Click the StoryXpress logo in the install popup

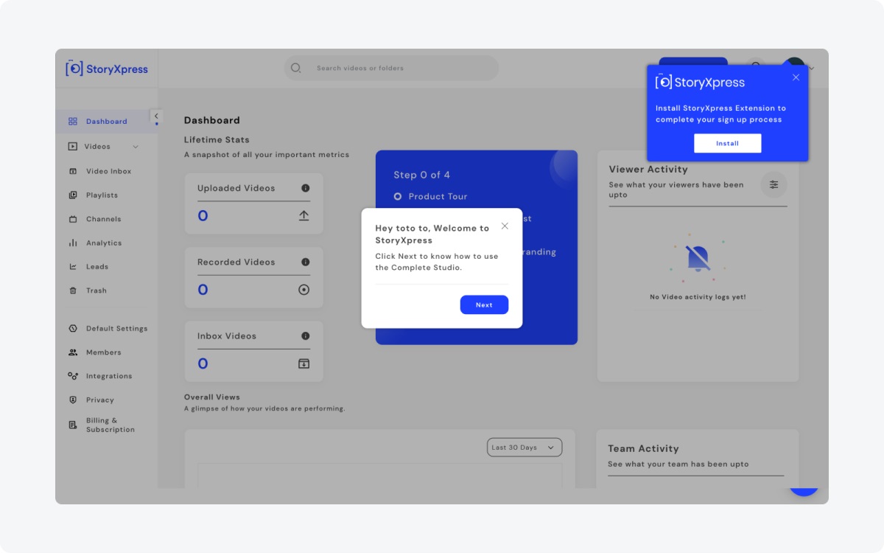click(700, 83)
